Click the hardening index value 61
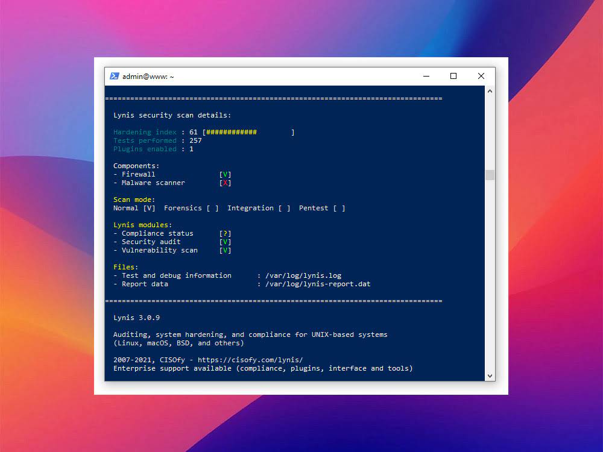Image resolution: width=603 pixels, height=452 pixels. pos(194,132)
